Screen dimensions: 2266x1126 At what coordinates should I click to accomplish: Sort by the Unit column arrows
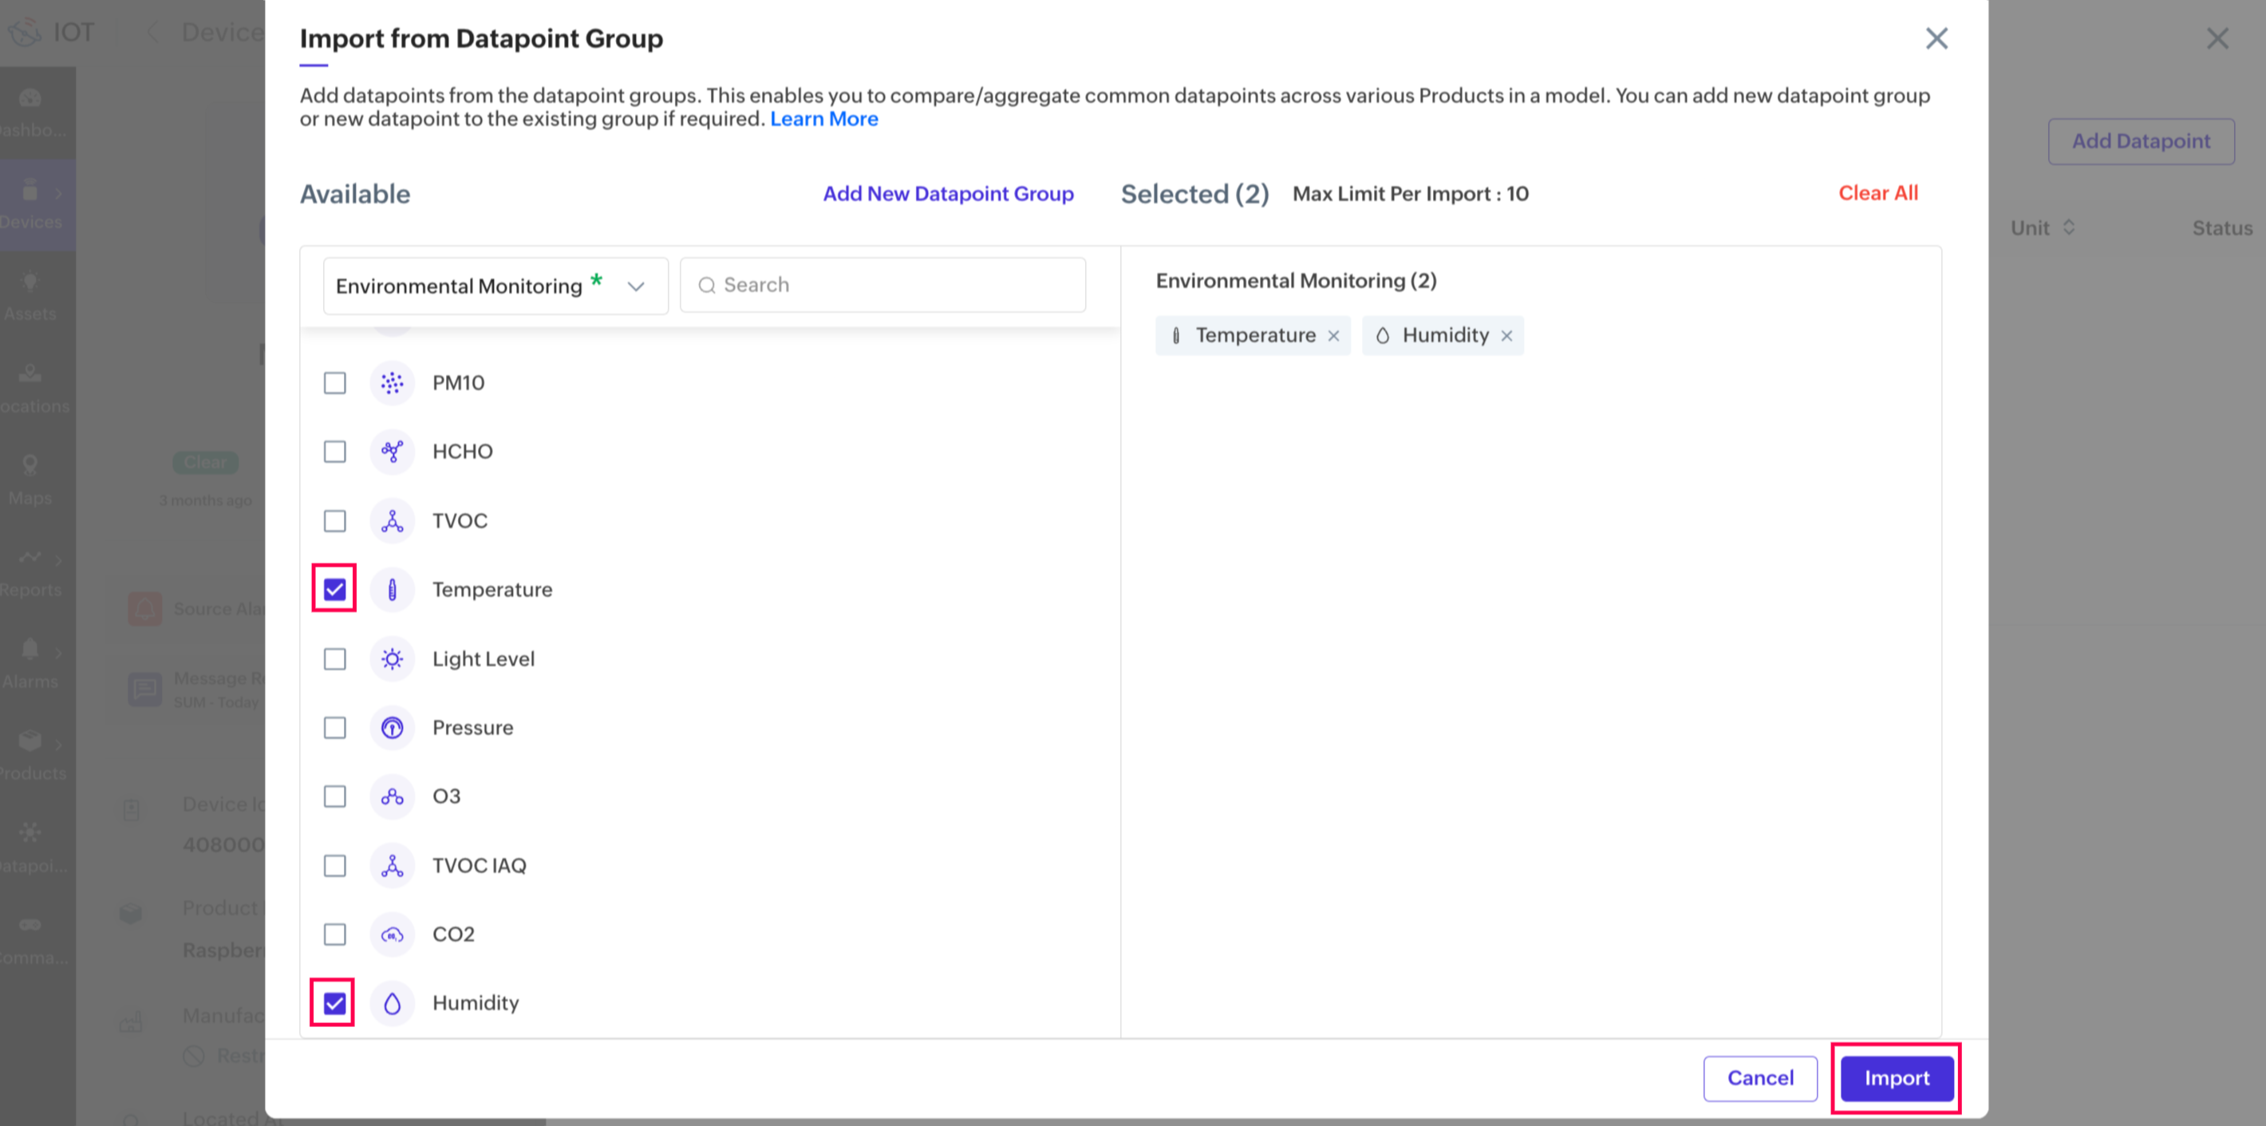2068,228
